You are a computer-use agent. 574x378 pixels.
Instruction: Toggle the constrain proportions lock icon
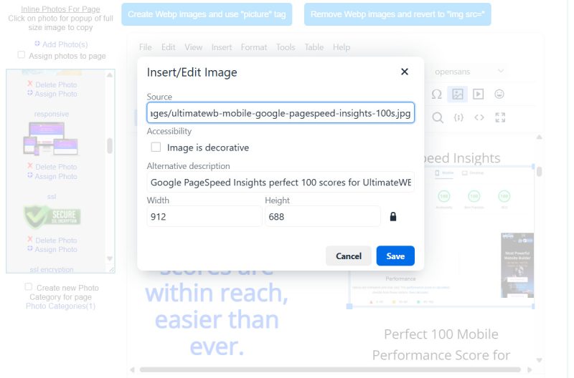point(392,217)
